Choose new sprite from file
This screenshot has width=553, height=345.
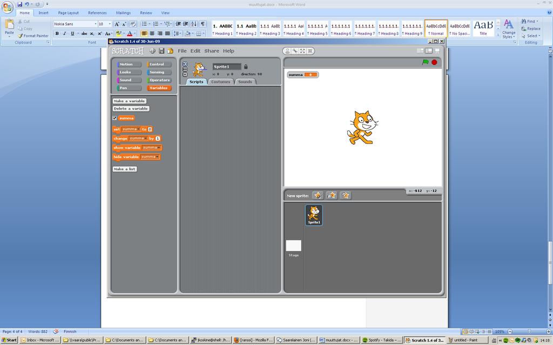[x=332, y=195]
